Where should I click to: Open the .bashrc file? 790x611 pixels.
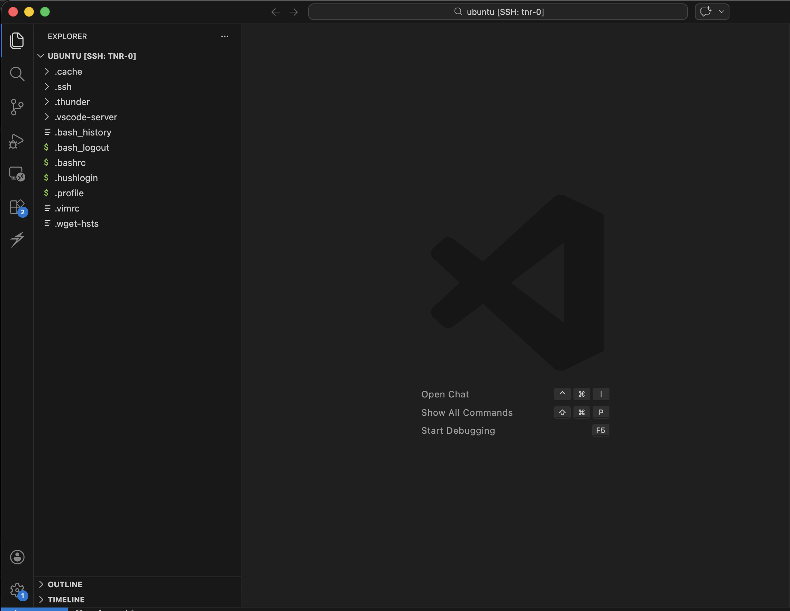click(x=137, y=162)
